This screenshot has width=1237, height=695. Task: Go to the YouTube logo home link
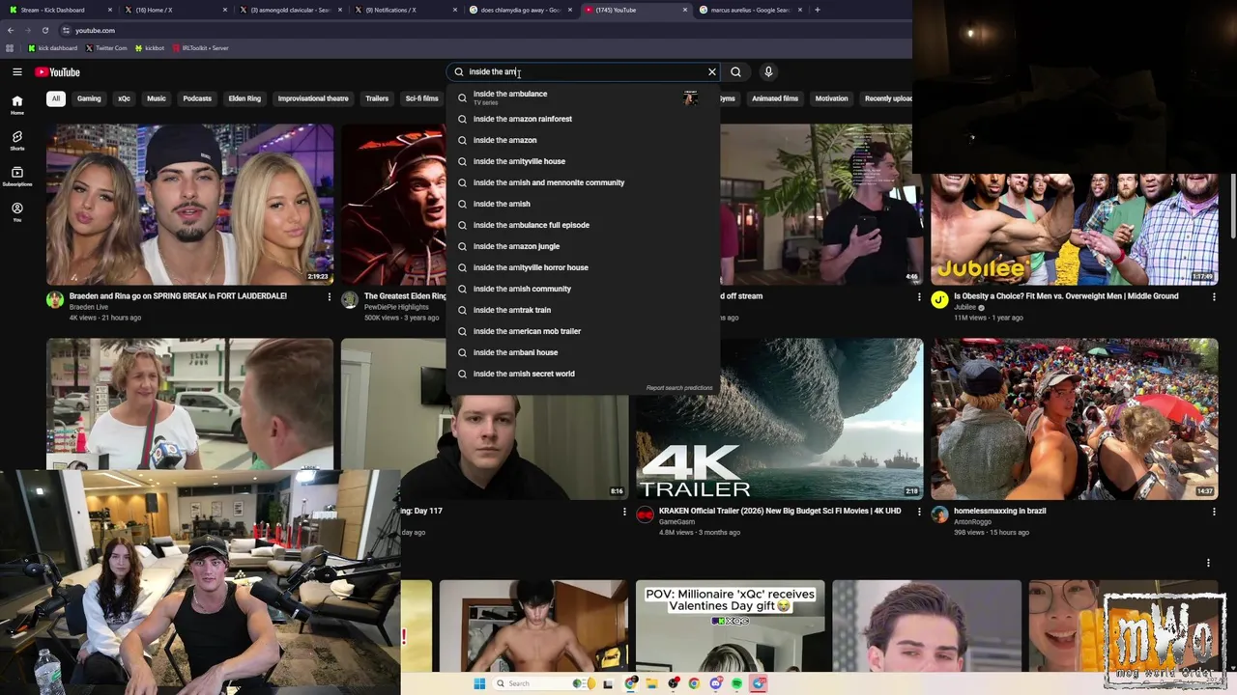pyautogui.click(x=57, y=72)
